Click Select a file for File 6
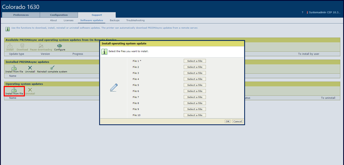344x165 pixels. [x=195, y=91]
